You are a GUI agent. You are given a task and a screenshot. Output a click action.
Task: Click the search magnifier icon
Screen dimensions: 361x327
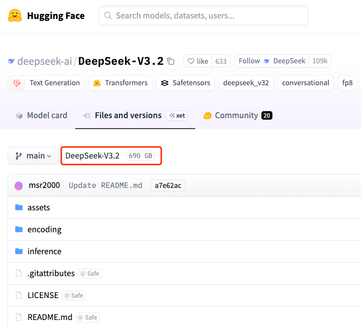tap(108, 15)
